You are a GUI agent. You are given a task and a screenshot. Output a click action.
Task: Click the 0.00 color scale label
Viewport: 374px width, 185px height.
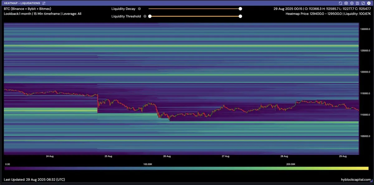pos(8,164)
